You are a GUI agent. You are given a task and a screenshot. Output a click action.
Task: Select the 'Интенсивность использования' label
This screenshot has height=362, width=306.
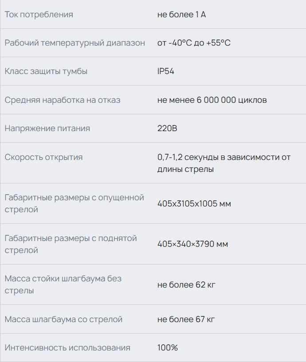pyautogui.click(x=67, y=348)
